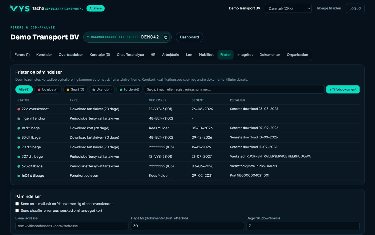Switch to the Løn tab
The image size is (375, 235).
(x=189, y=55)
